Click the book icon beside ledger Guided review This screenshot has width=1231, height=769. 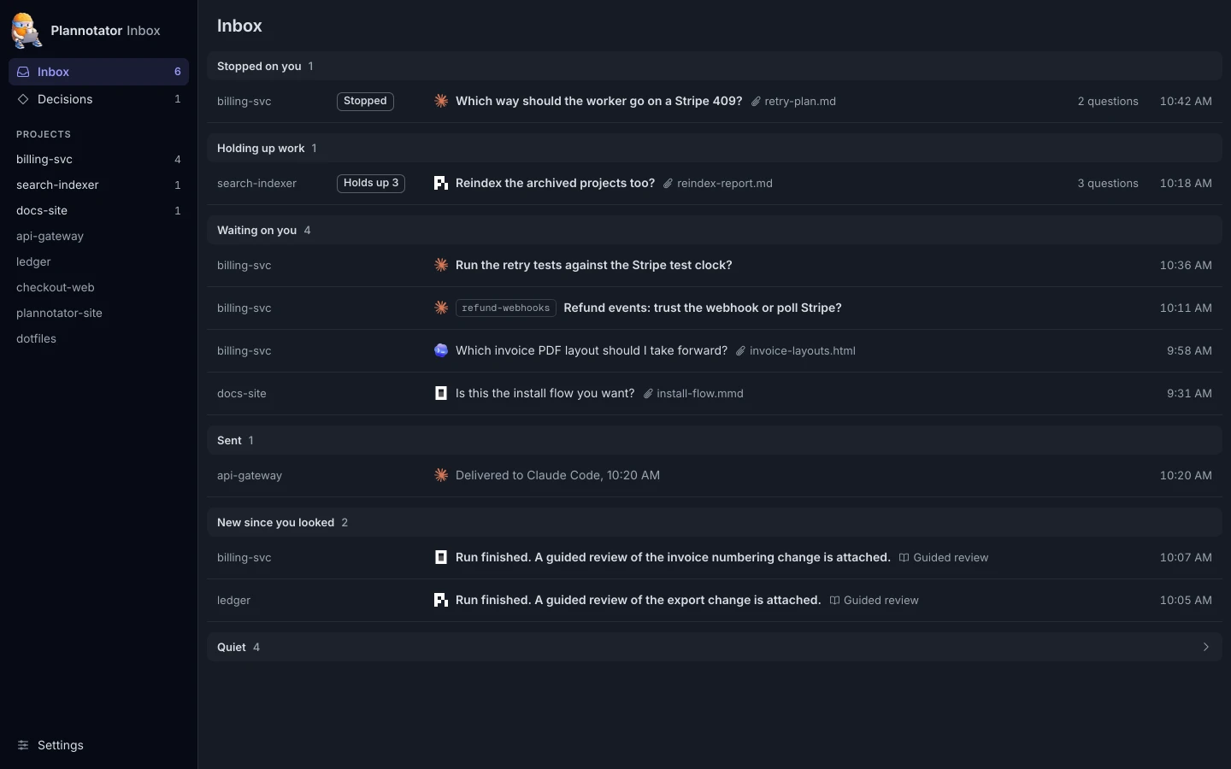pos(835,600)
